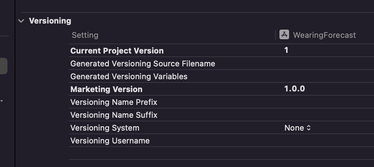374x167 pixels.
Task: Click the stepper arrows next to None
Action: [x=309, y=128]
